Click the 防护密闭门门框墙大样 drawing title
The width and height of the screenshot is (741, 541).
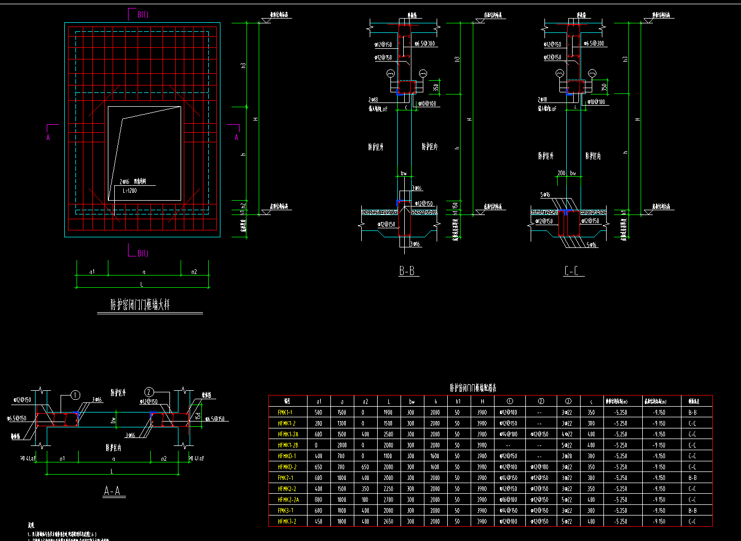(x=140, y=305)
